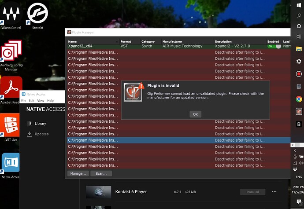The width and height of the screenshot is (304, 209).
Task: Click the Dropbox tray icon
Action: (295, 169)
